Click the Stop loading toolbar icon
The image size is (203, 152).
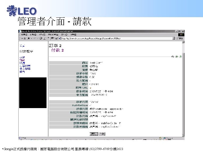click(x=41, y=38)
